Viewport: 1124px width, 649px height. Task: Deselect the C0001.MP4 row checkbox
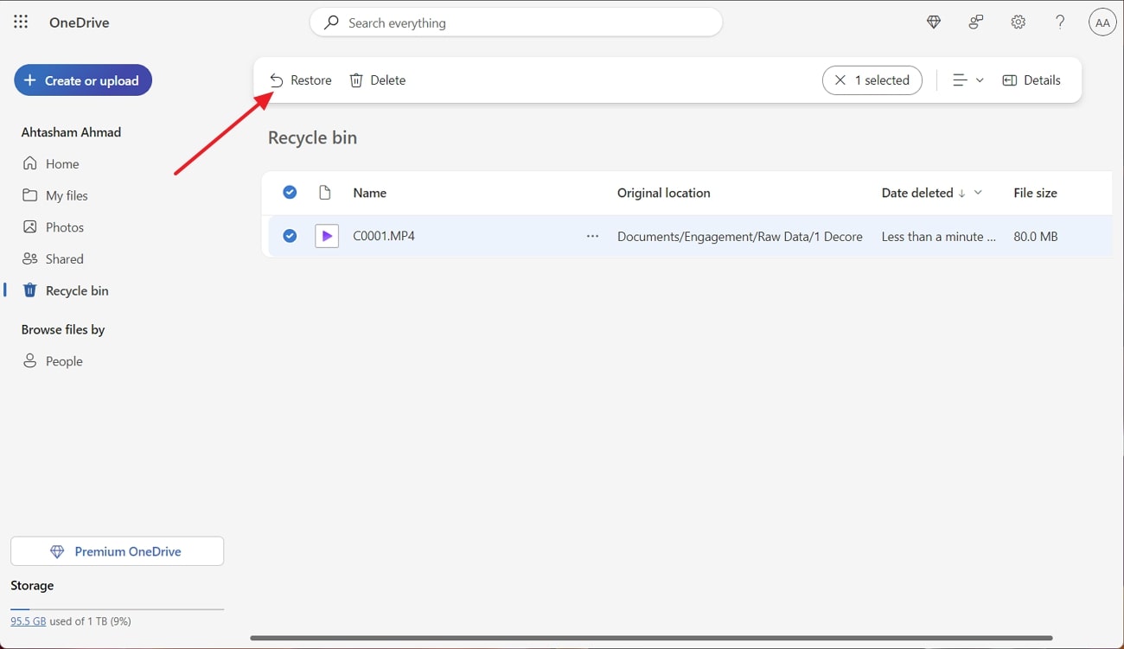[290, 235]
